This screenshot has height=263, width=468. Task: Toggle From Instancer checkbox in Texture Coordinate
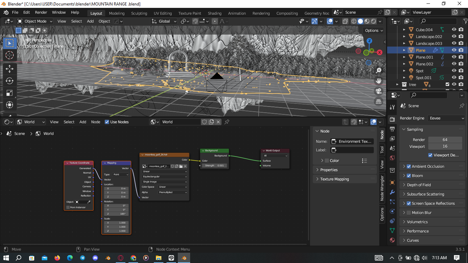(x=68, y=208)
